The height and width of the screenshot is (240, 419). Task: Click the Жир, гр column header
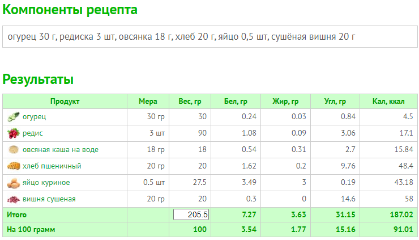click(285, 102)
